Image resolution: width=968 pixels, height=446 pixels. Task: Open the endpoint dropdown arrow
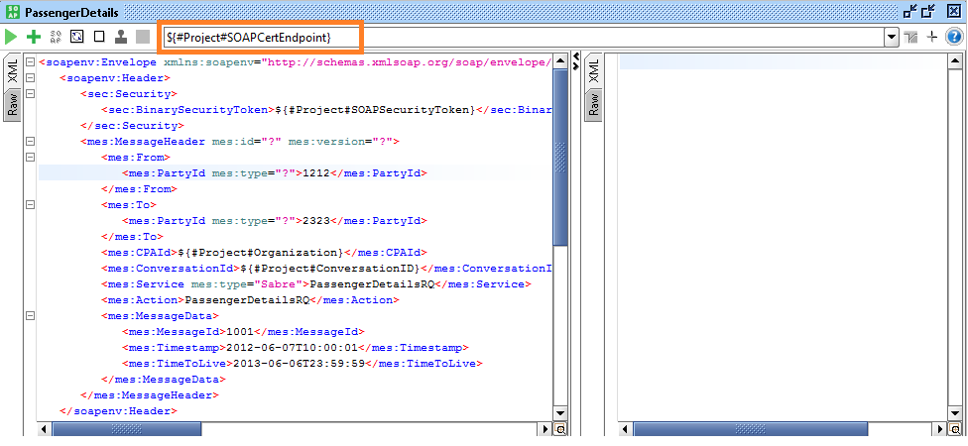891,37
